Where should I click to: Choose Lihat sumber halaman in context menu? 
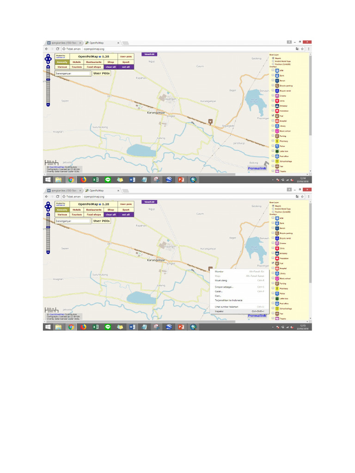coord(239,307)
